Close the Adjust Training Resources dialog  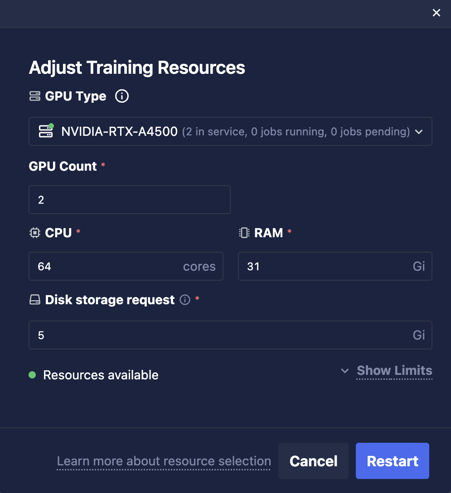pyautogui.click(x=436, y=13)
